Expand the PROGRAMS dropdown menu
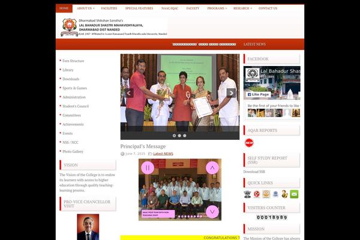Image resolution: width=360 pixels, height=240 pixels. point(217,8)
